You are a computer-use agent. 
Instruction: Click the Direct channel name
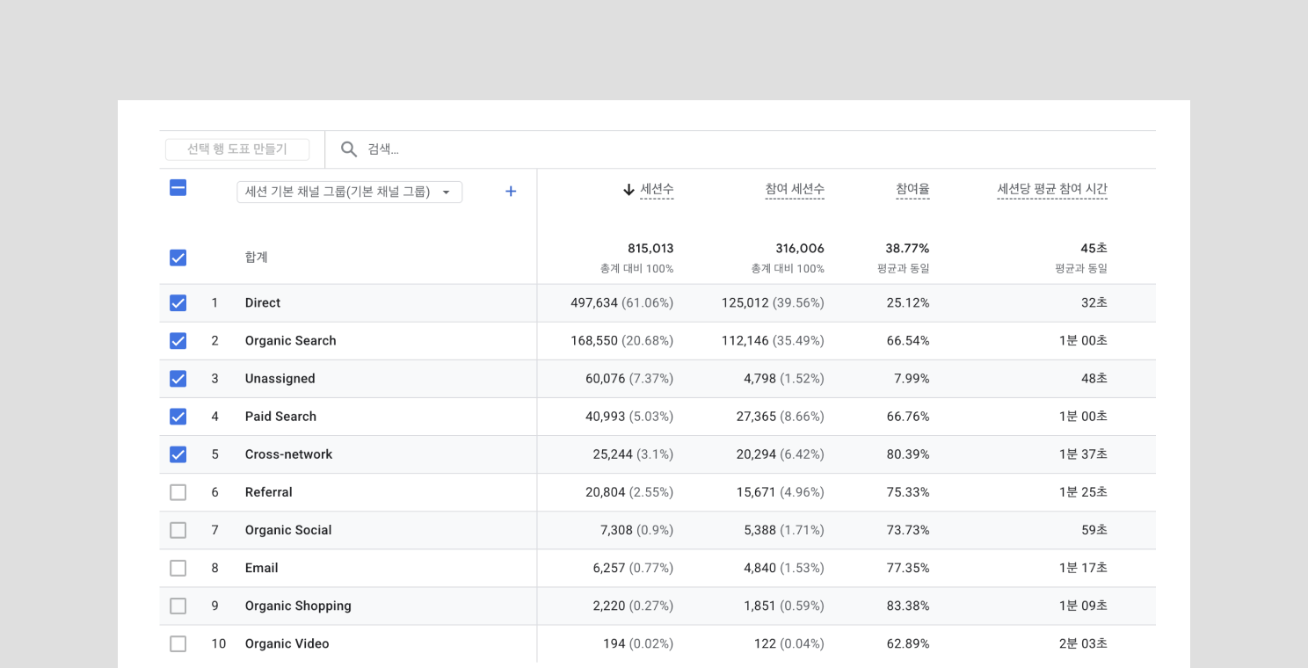point(263,303)
